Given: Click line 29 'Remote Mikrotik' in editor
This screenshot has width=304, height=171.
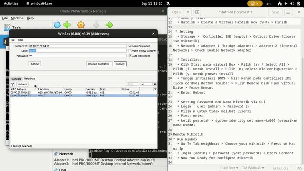Looking at the screenshot, I should (188, 134).
